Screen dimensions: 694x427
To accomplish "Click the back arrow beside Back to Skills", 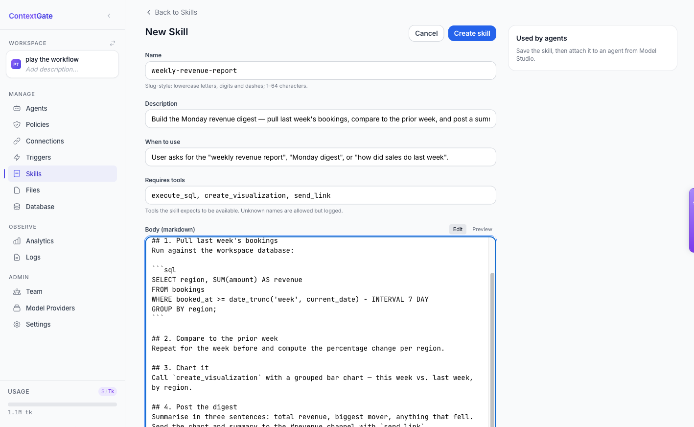I will coord(149,12).
